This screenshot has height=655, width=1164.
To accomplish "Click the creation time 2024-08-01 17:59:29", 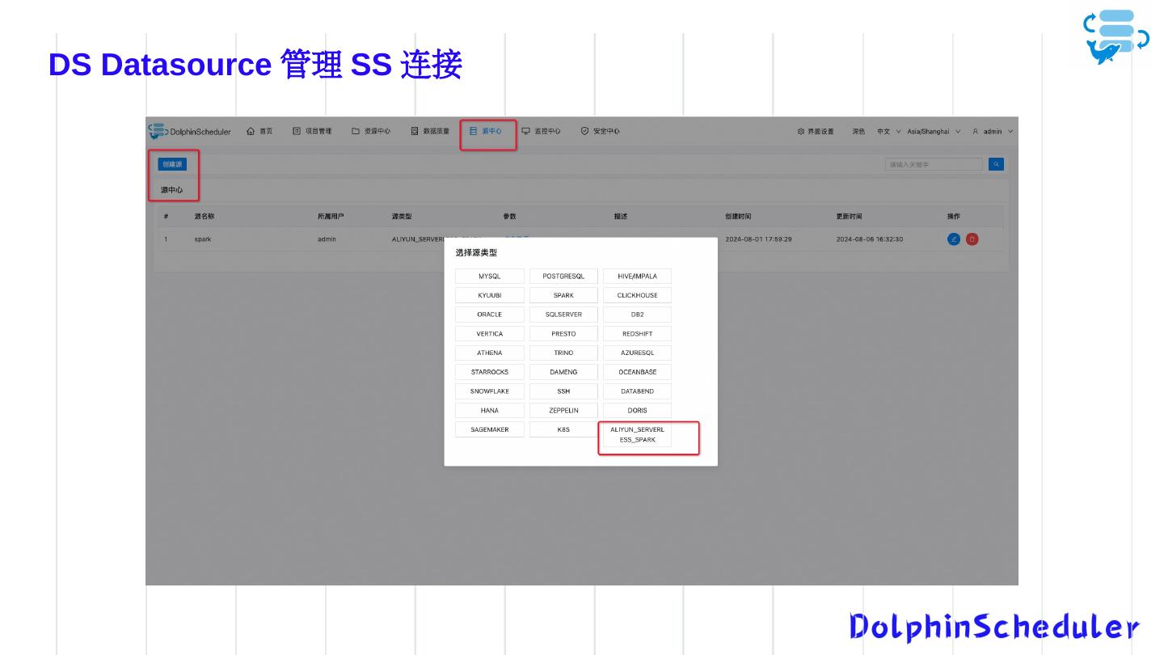I will (x=758, y=239).
